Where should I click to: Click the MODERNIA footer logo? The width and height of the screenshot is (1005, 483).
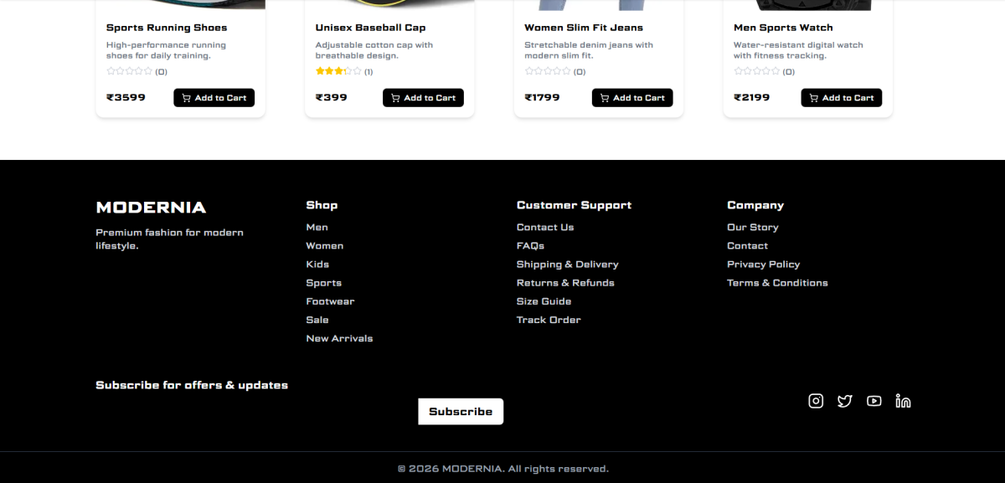[151, 208]
